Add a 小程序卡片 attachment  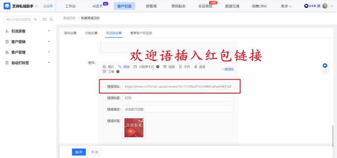tap(144, 67)
